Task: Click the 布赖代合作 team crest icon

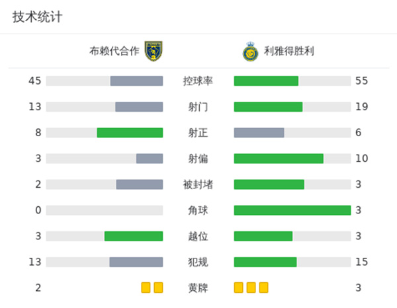Action: 154,51
